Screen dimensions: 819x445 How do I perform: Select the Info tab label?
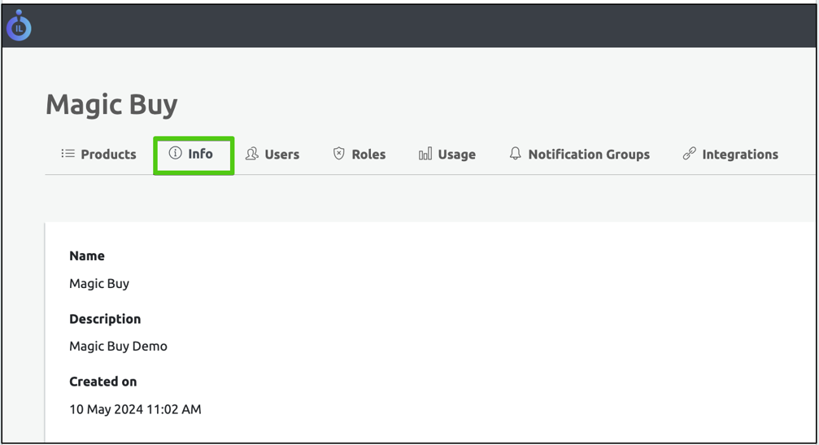pos(200,154)
